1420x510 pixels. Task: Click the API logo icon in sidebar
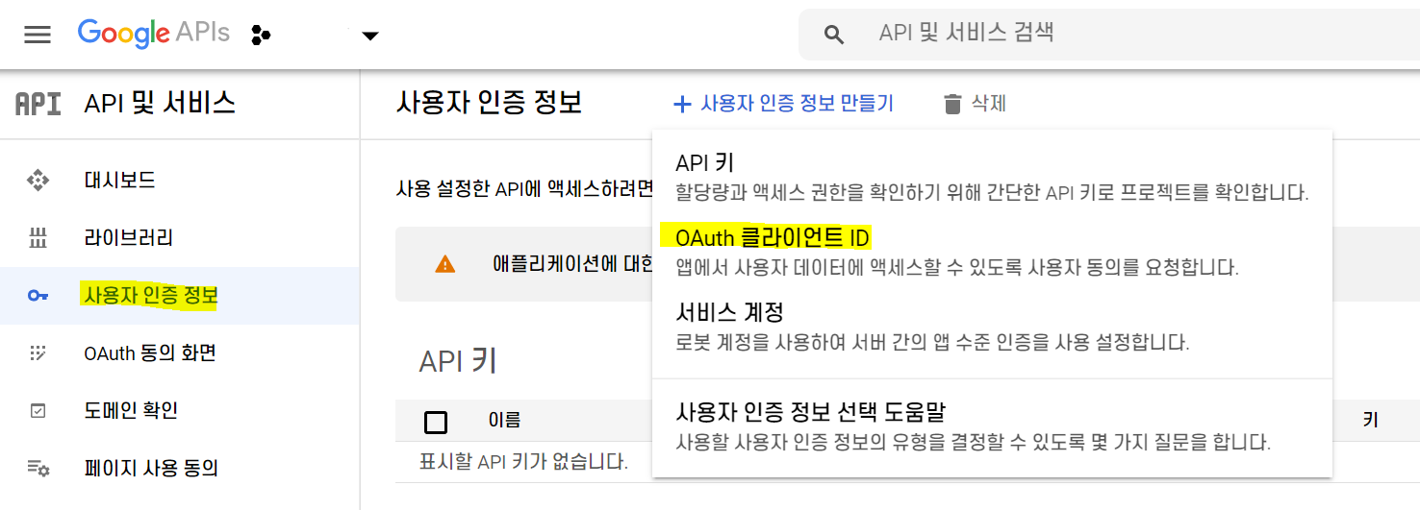pyautogui.click(x=38, y=103)
